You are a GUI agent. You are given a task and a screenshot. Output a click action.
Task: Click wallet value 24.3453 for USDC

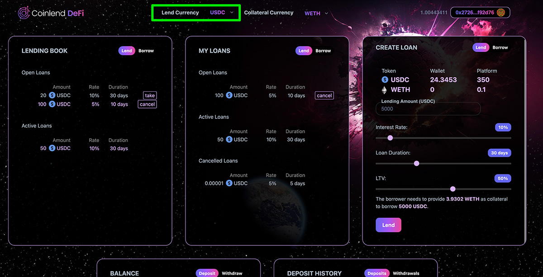(443, 80)
